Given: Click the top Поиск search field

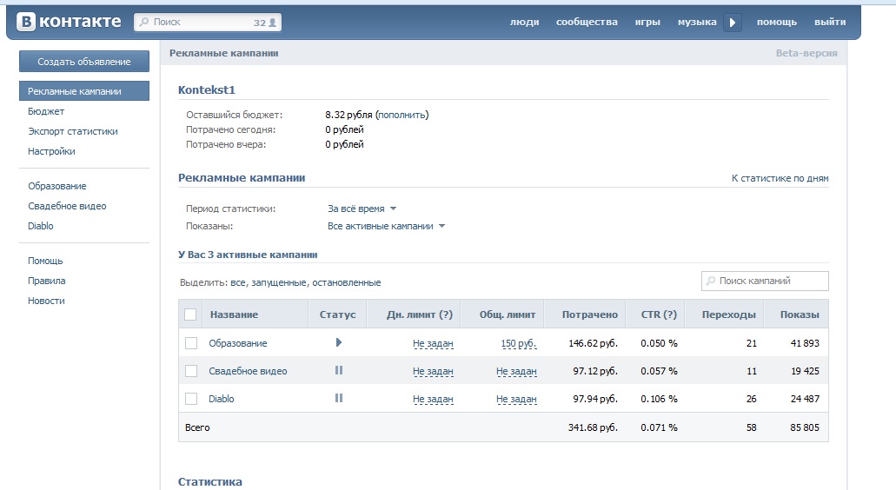Looking at the screenshot, I should pyautogui.click(x=208, y=23).
